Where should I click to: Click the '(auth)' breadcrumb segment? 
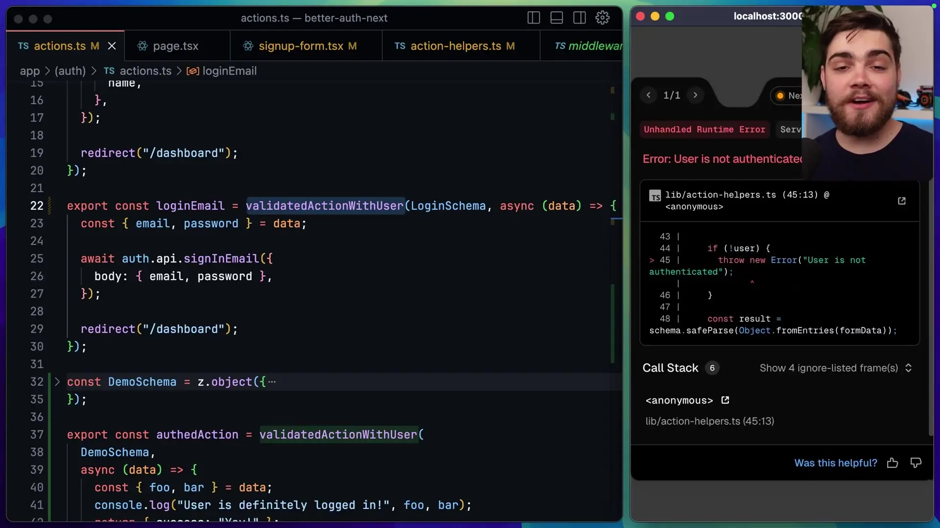[70, 71]
